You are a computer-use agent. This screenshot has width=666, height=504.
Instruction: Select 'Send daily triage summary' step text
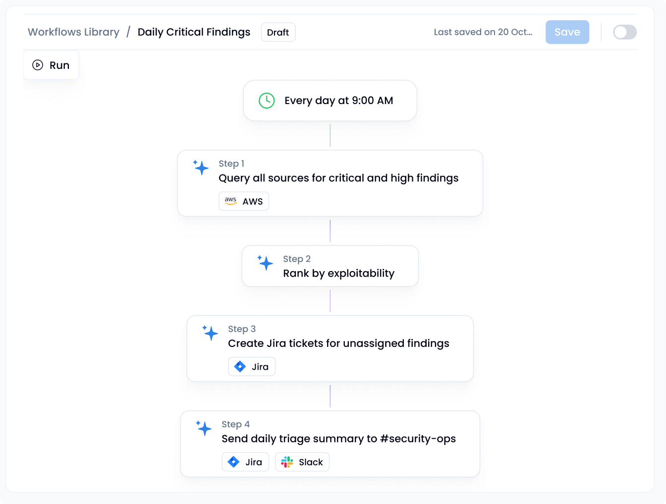coord(338,439)
